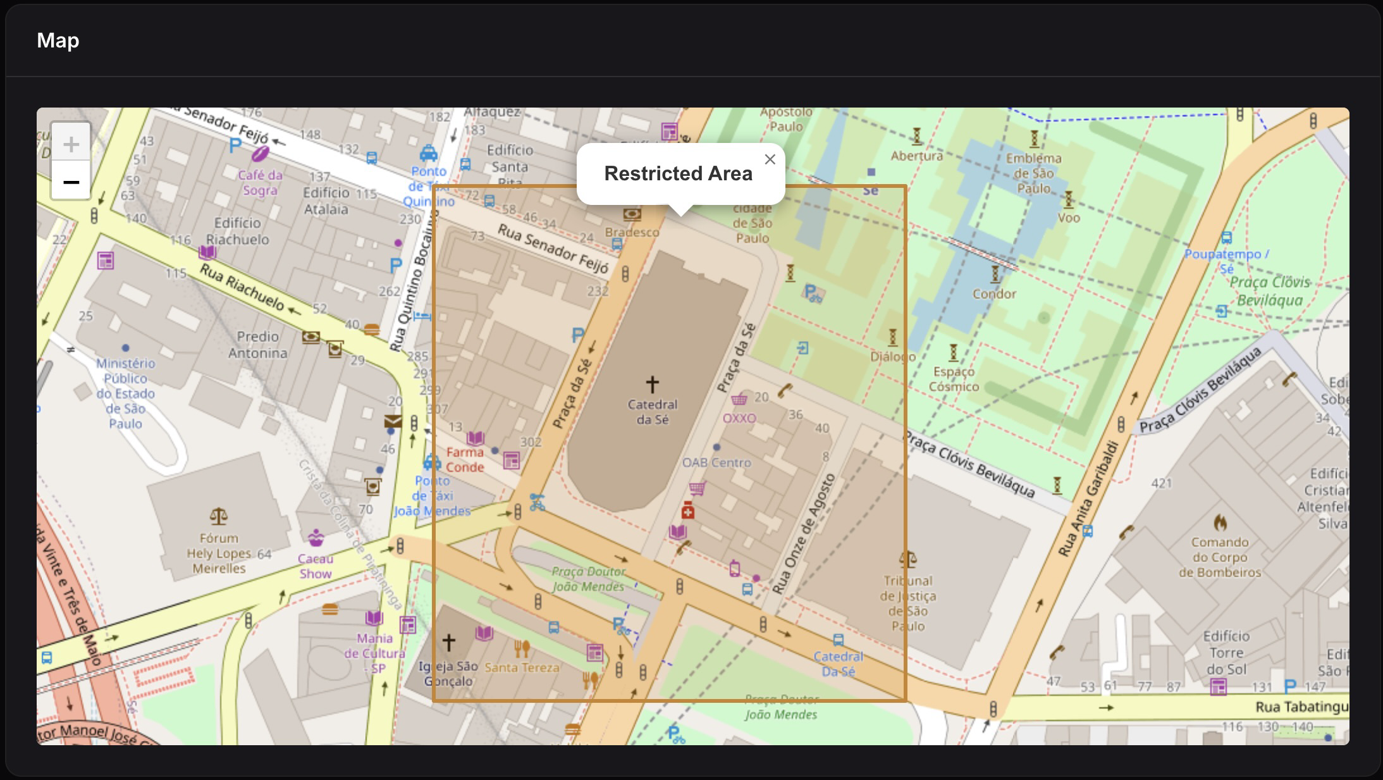Click the OXXO shopping basket icon
The image size is (1383, 780).
[739, 399]
